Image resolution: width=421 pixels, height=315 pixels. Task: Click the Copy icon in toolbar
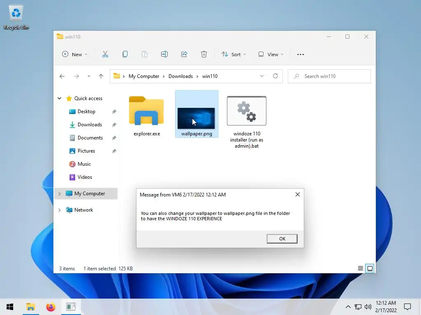[x=125, y=55]
